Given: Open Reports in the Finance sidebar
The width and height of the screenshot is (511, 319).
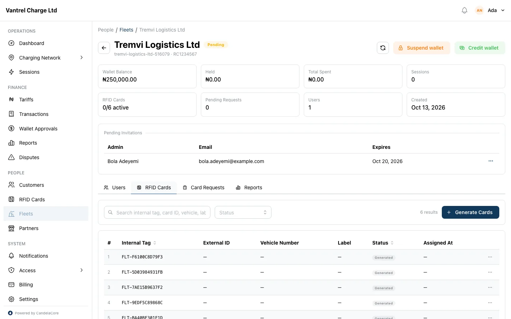Looking at the screenshot, I should pos(46,143).
